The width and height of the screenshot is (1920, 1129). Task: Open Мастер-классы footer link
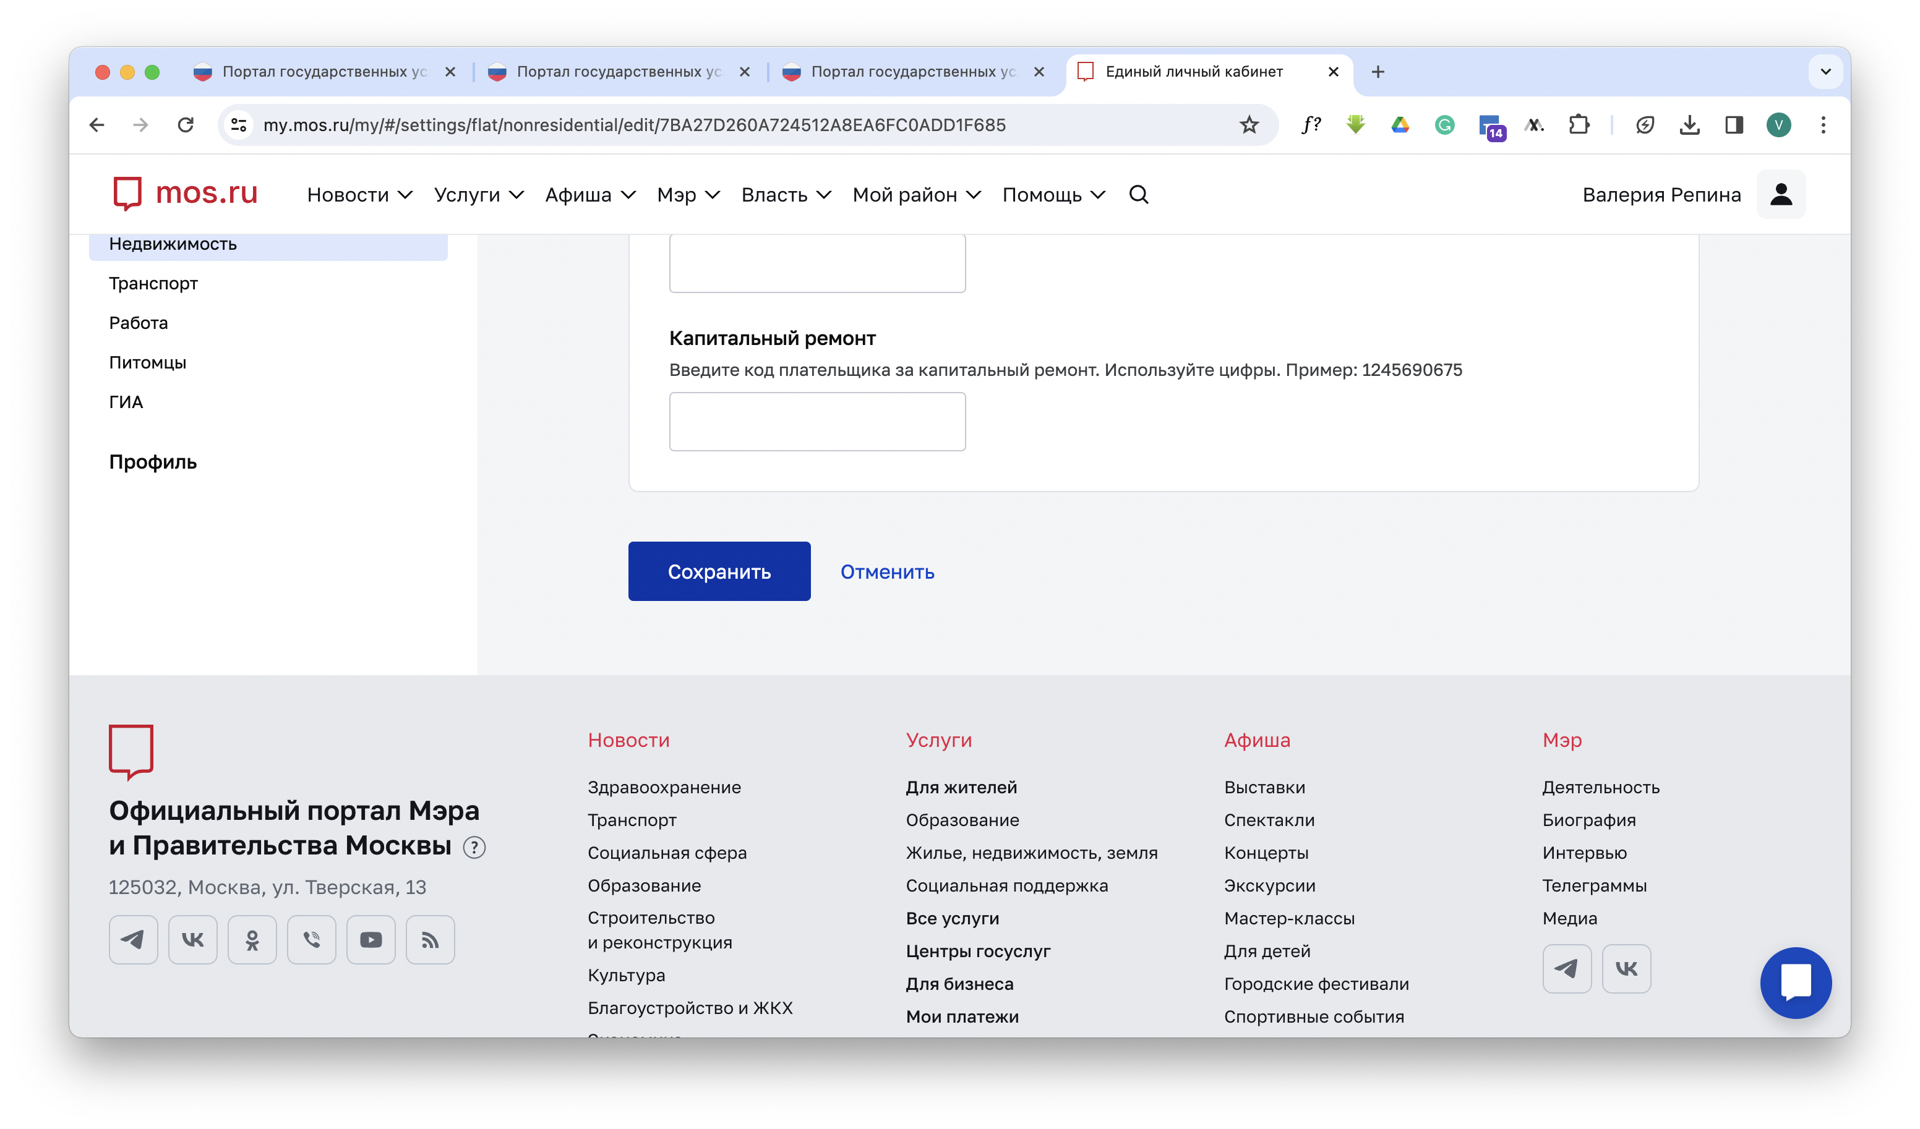1289,918
